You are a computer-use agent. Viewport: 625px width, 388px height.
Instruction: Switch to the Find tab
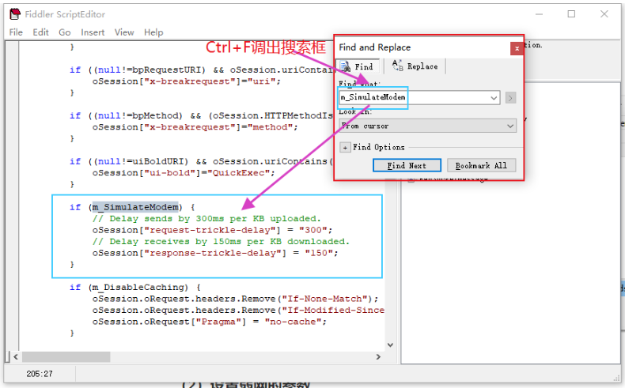pyautogui.click(x=357, y=66)
